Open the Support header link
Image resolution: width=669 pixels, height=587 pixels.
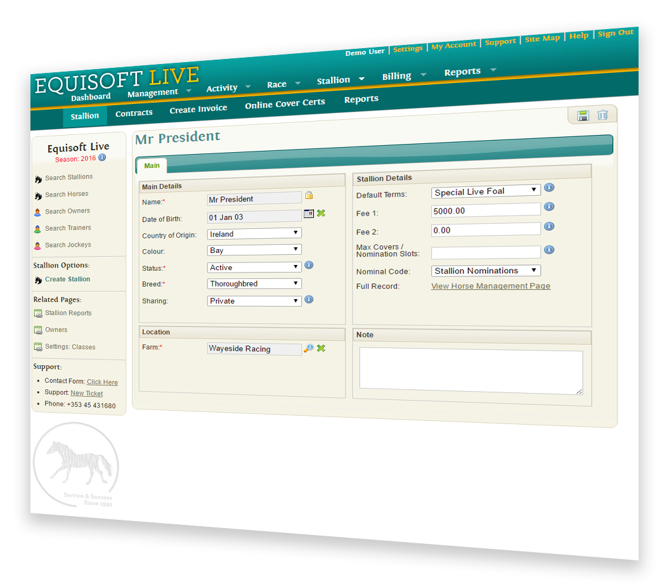(x=500, y=42)
